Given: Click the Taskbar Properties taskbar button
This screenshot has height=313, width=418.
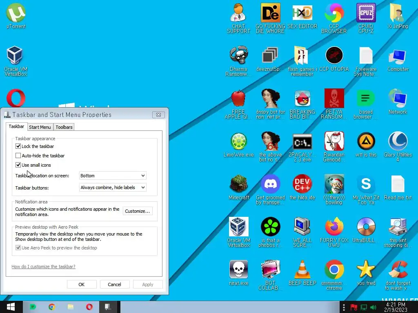Looking at the screenshot, I should pyautogui.click(x=108, y=307).
